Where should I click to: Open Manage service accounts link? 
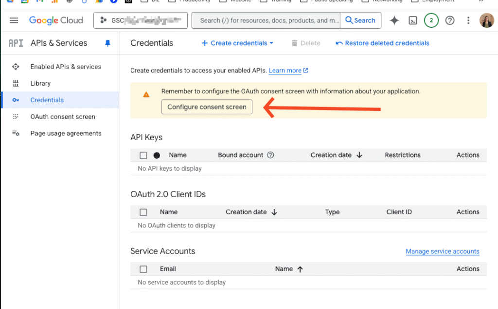(443, 251)
